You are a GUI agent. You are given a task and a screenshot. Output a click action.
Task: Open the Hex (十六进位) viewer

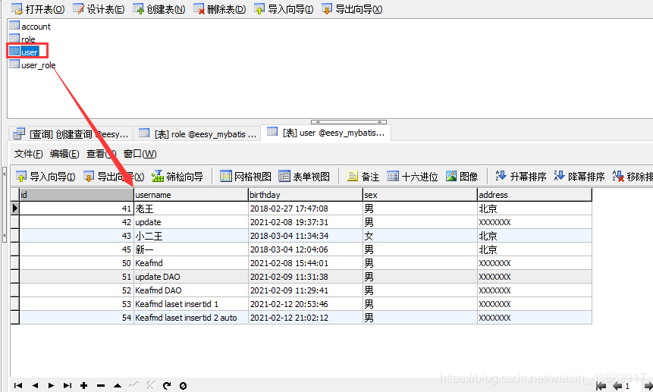413,177
